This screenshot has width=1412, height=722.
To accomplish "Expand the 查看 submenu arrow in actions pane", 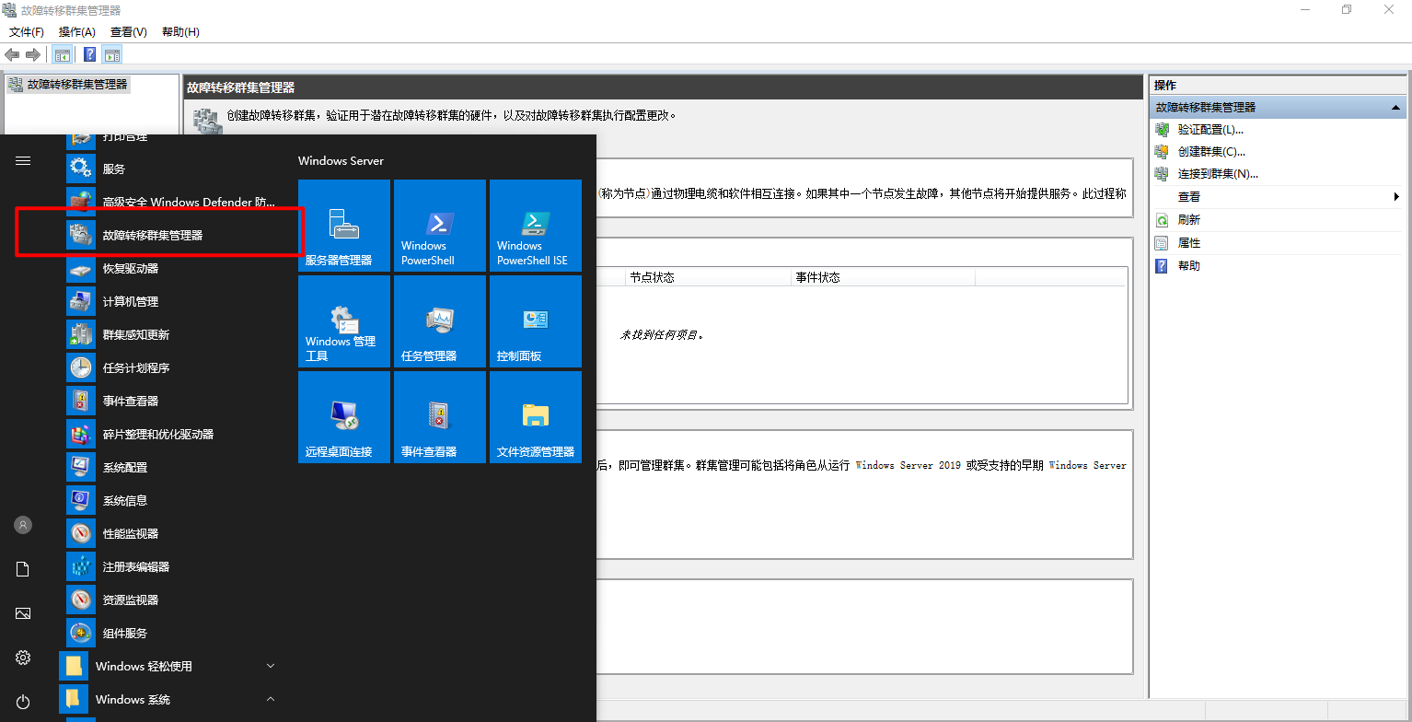I will (x=1395, y=197).
